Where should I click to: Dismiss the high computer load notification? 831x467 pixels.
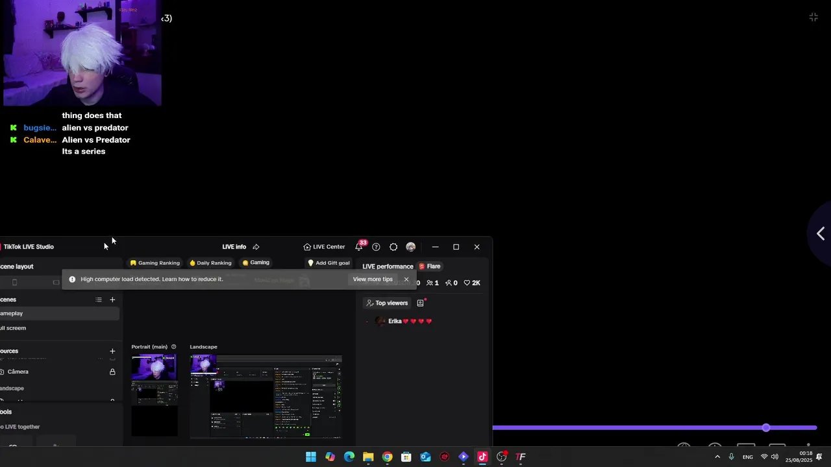coord(406,280)
